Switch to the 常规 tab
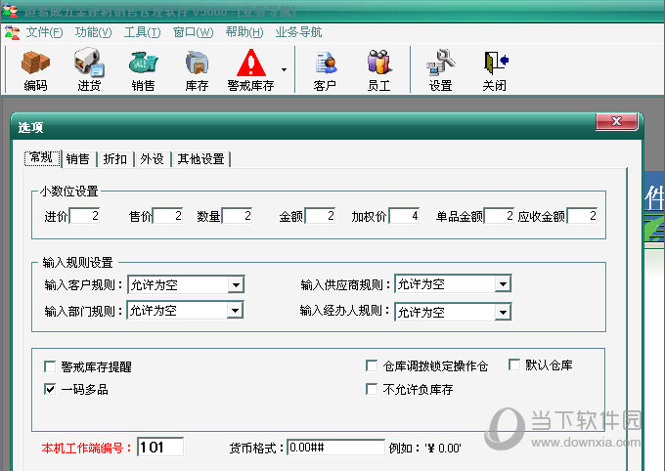Image resolution: width=665 pixels, height=471 pixels. 42,158
